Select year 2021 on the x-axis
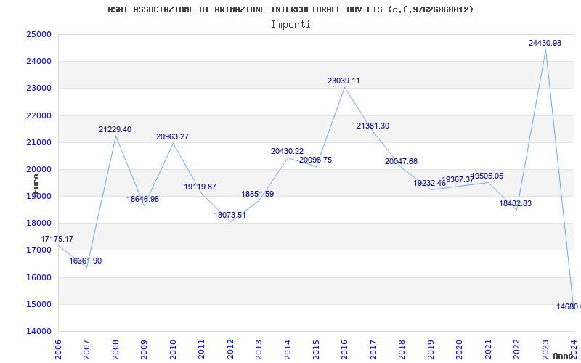This screenshot has height=363, width=581. (488, 349)
